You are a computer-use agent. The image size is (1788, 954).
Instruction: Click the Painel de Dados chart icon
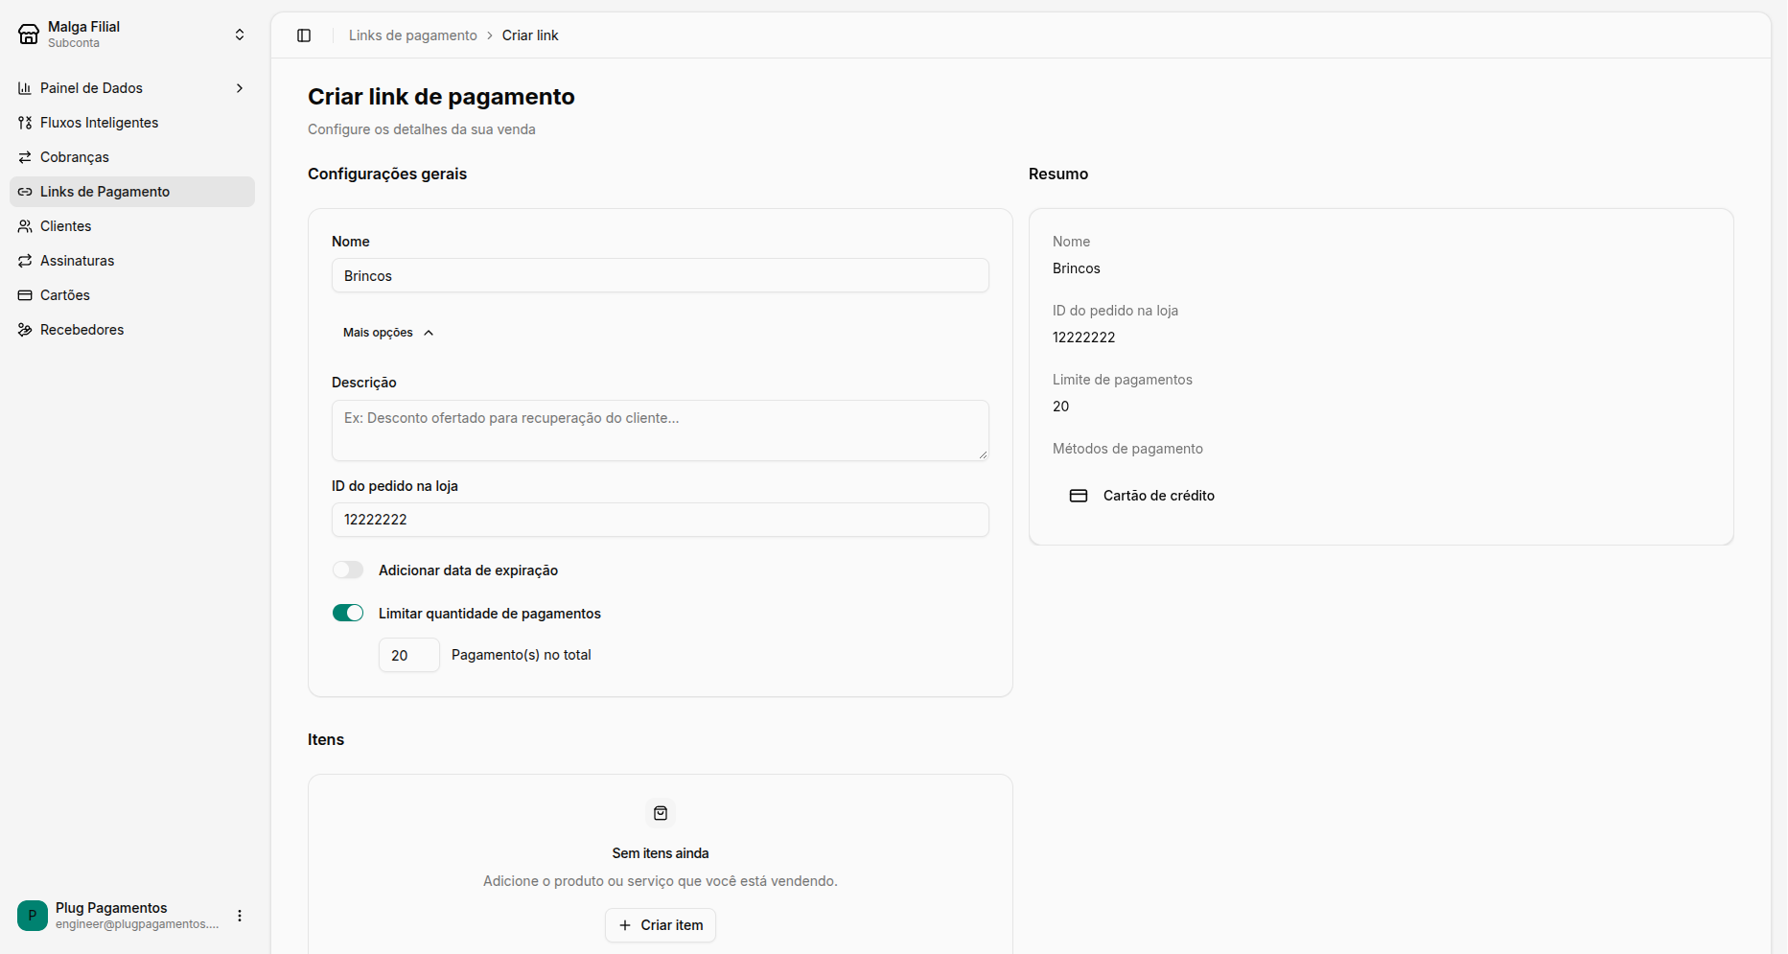(25, 88)
